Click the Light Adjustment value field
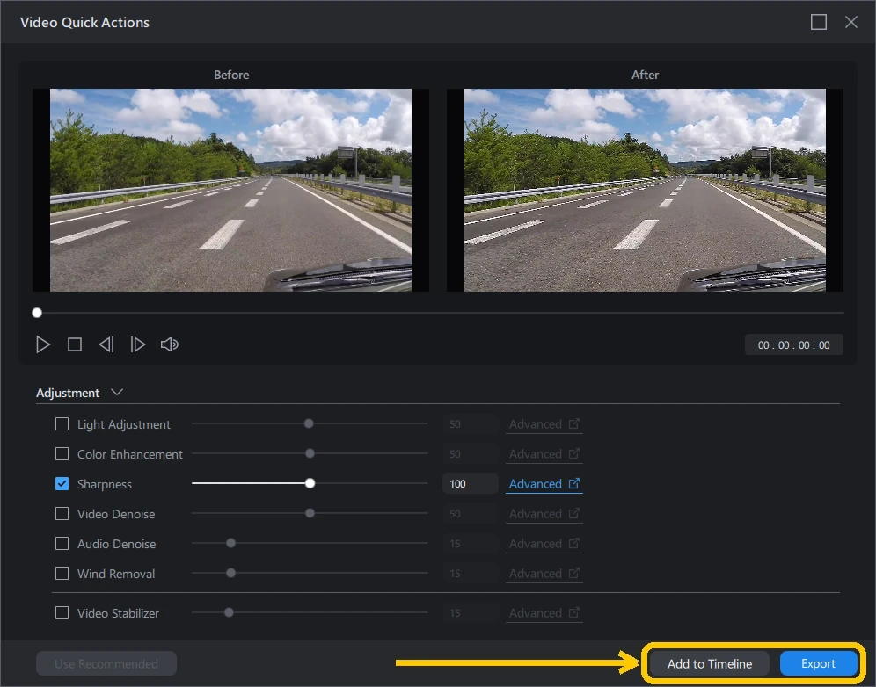 pos(471,424)
